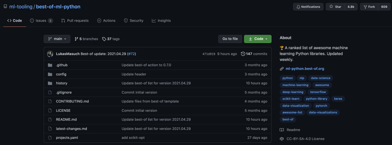Screen dimensions: 392x145
Task: Click the machine-learning topic tag
Action: click(x=295, y=85)
